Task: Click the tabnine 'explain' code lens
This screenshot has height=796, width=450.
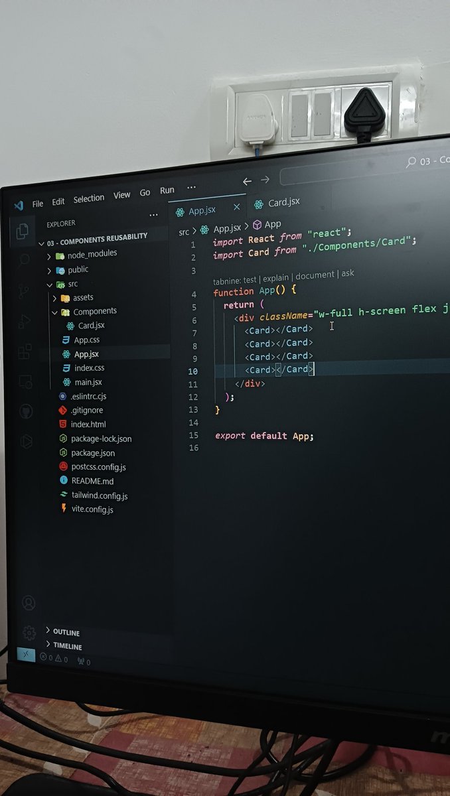Action: pyautogui.click(x=275, y=278)
